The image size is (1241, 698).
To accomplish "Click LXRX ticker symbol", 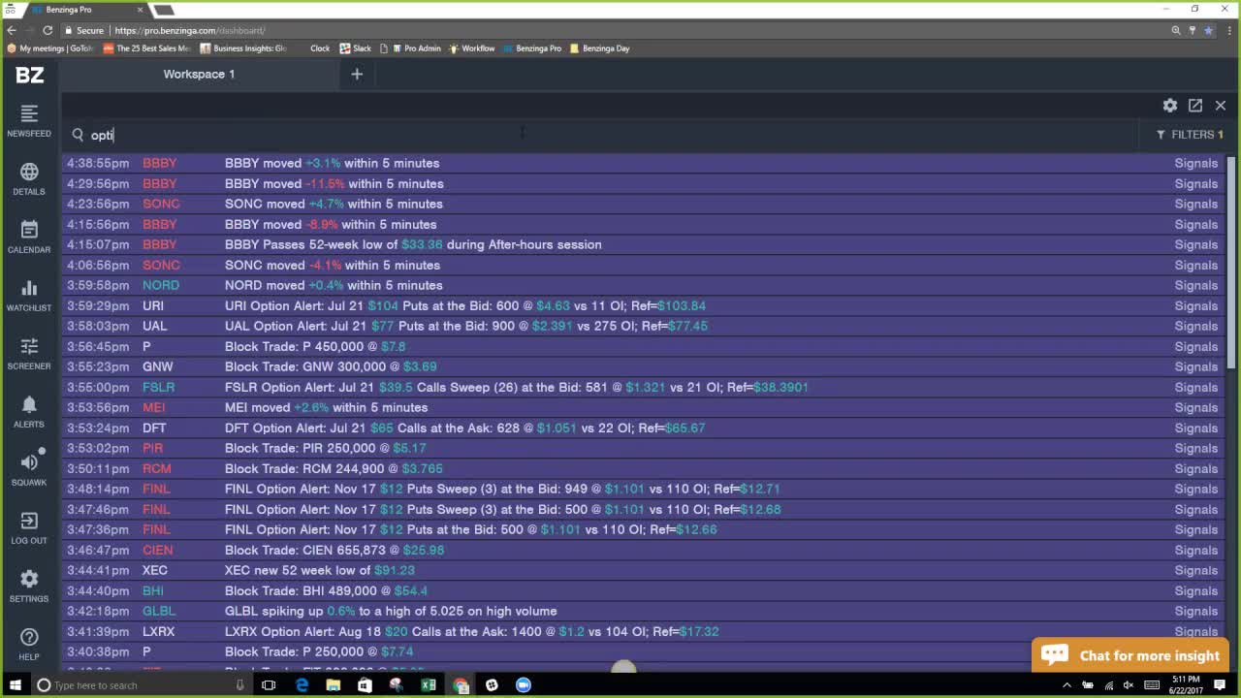I will tap(159, 631).
